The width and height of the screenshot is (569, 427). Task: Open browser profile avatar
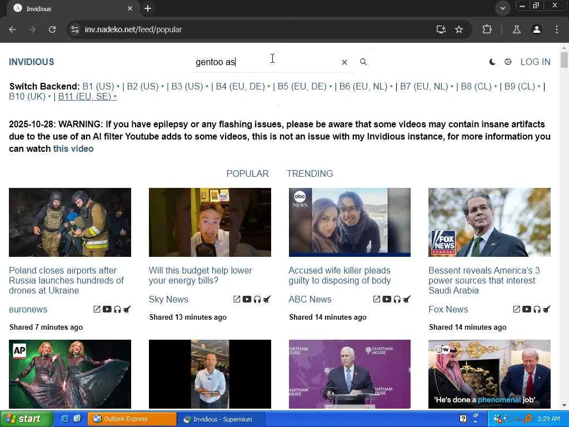537,29
